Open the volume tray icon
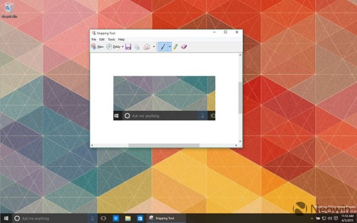This screenshot has height=223, width=357. tap(330, 219)
